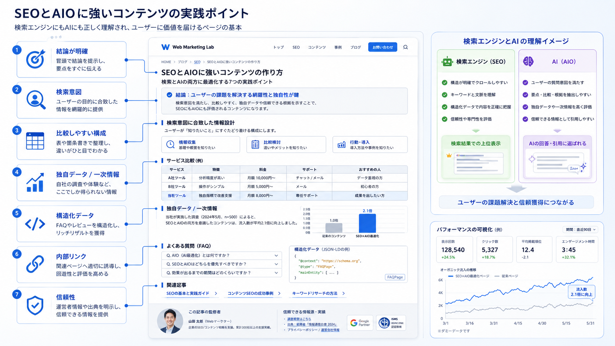This screenshot has width=615, height=346.
Task: Click the ISMS certification badge
Action: click(391, 323)
